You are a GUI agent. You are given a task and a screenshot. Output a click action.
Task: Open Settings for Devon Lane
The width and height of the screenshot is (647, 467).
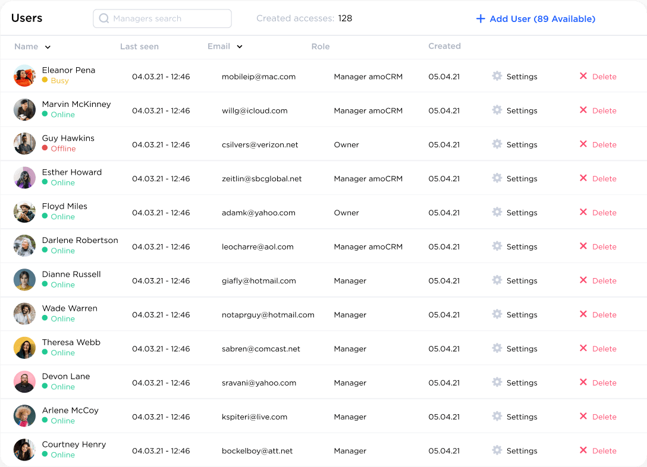click(x=497, y=383)
